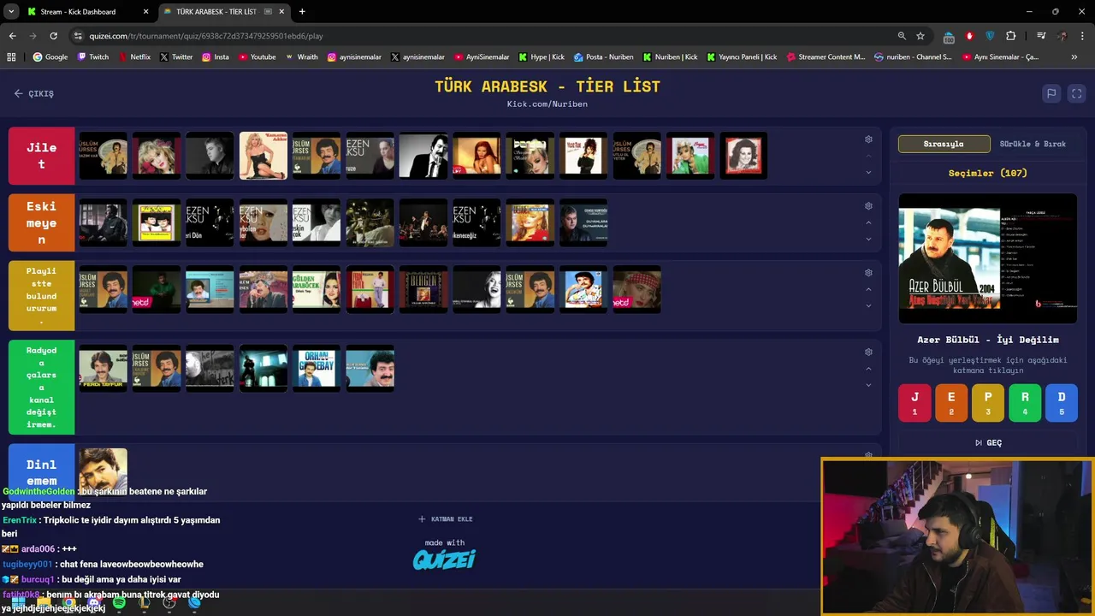
Task: Click the zoom magnifier icon in address bar
Action: pos(902,36)
